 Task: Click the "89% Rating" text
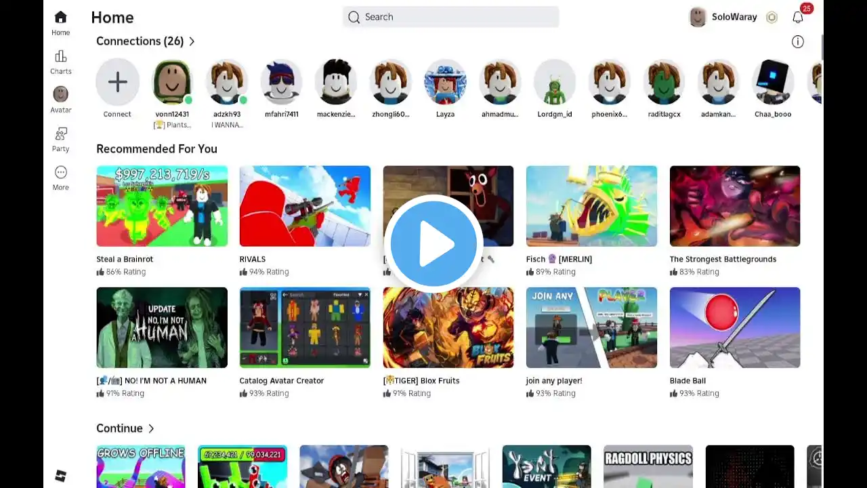tap(555, 272)
